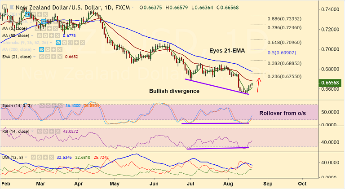Open RSI indicator settings gear

point(45,132)
